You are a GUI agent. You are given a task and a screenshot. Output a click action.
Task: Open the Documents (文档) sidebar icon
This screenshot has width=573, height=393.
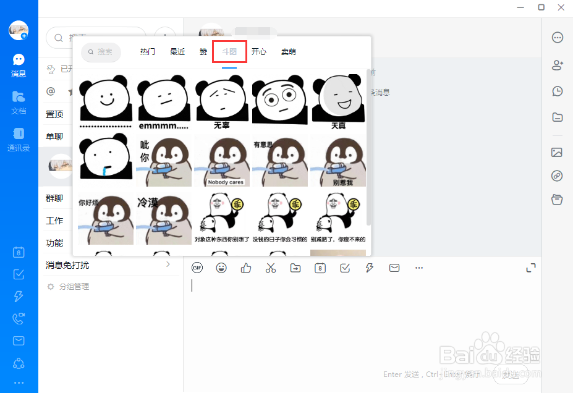point(19,103)
